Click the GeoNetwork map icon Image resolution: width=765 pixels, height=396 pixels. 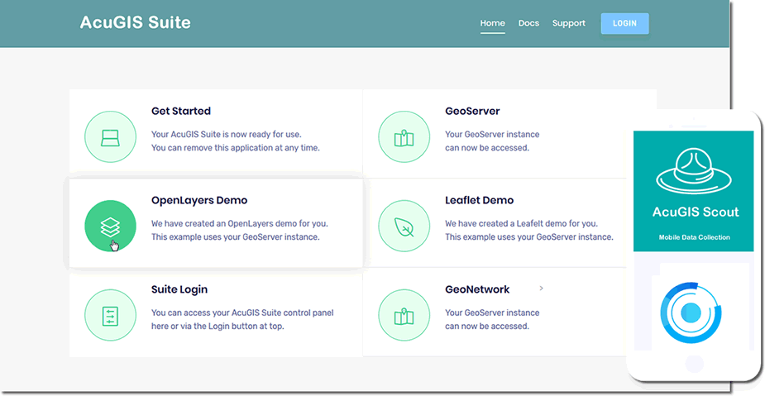coord(404,316)
